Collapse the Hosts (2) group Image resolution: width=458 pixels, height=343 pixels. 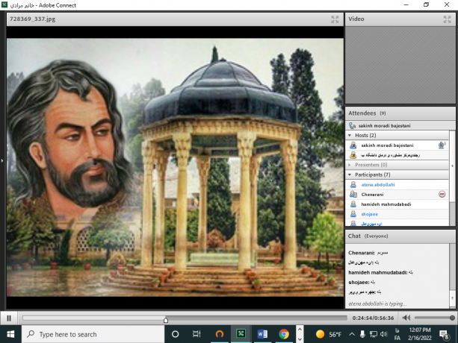(350, 135)
